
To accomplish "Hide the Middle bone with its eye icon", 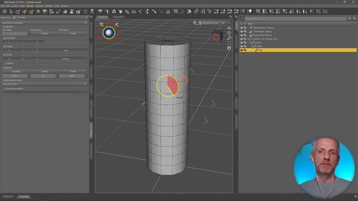I will (242, 46).
